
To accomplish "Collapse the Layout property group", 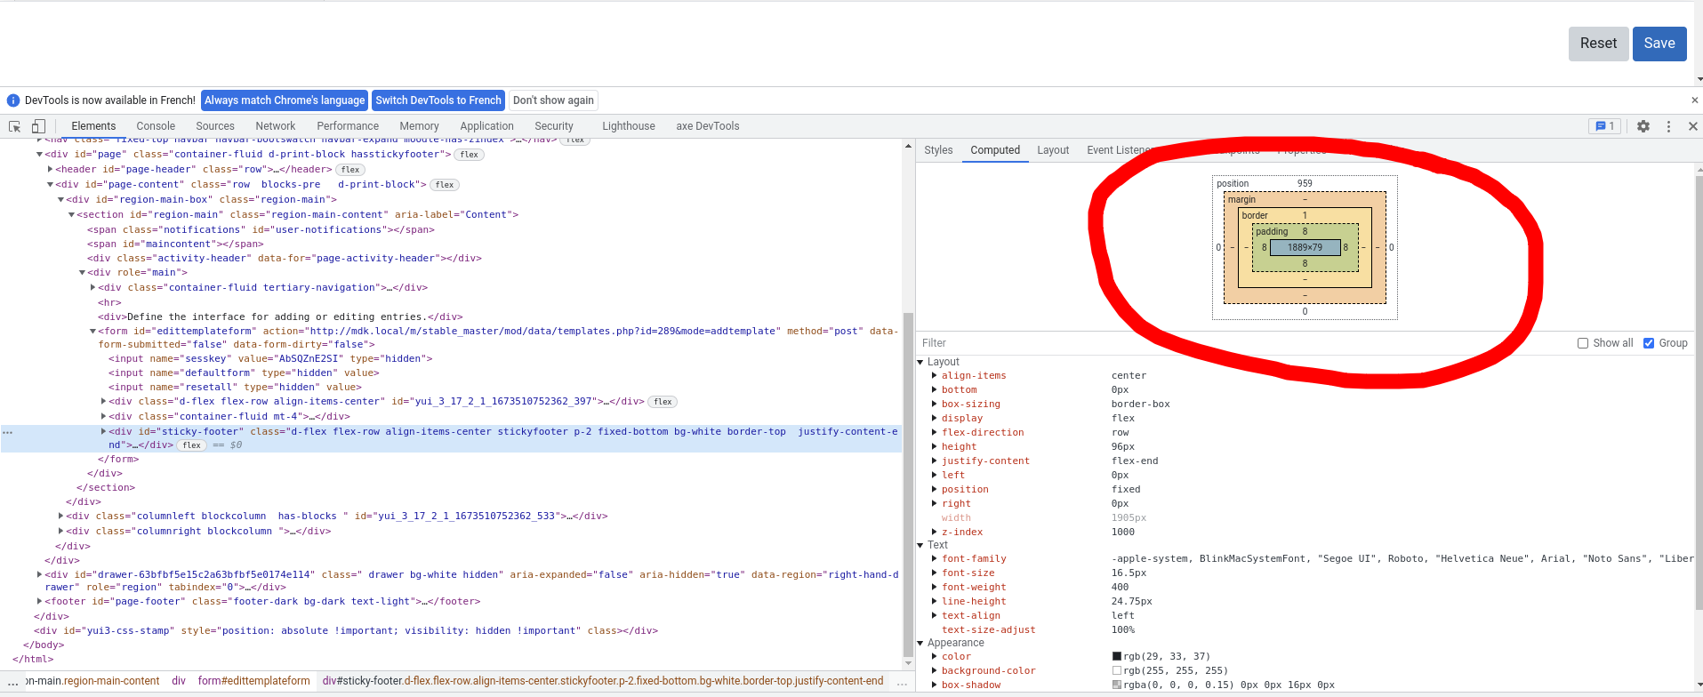I will 920,362.
